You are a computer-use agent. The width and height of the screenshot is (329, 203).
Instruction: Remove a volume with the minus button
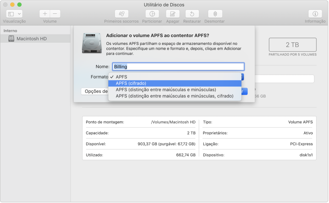[x=55, y=14]
